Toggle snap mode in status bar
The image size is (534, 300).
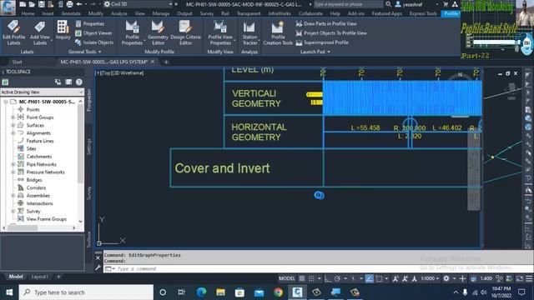(x=311, y=278)
